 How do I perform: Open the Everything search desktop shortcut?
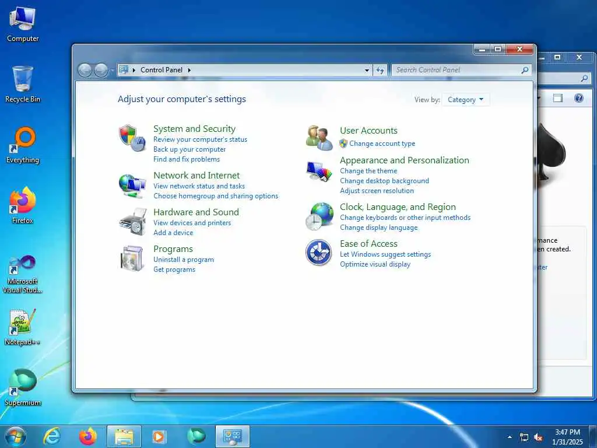(x=23, y=145)
